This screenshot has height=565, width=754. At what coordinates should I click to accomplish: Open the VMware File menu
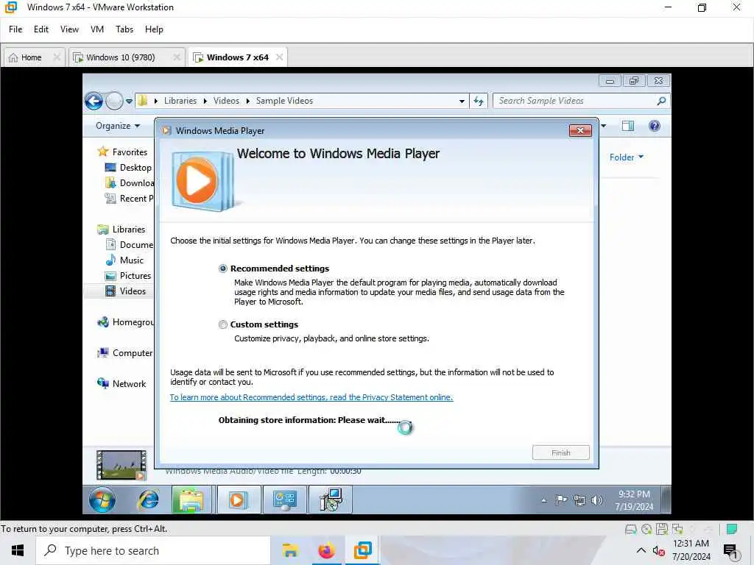[x=15, y=29]
